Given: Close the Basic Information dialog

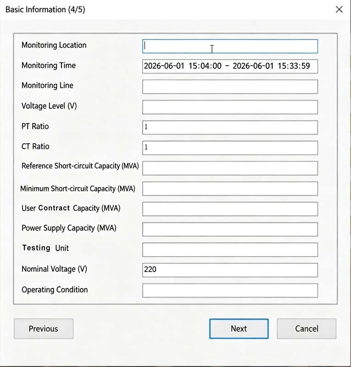Looking at the screenshot, I should pos(339,10).
